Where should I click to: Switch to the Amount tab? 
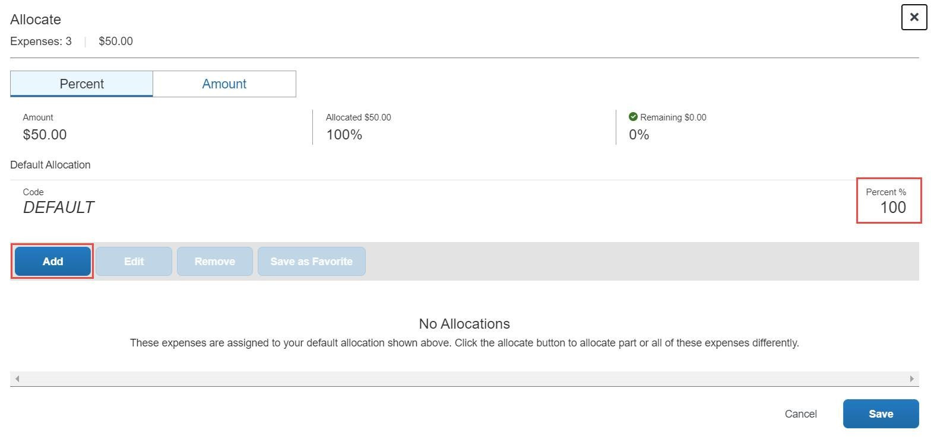pos(224,84)
